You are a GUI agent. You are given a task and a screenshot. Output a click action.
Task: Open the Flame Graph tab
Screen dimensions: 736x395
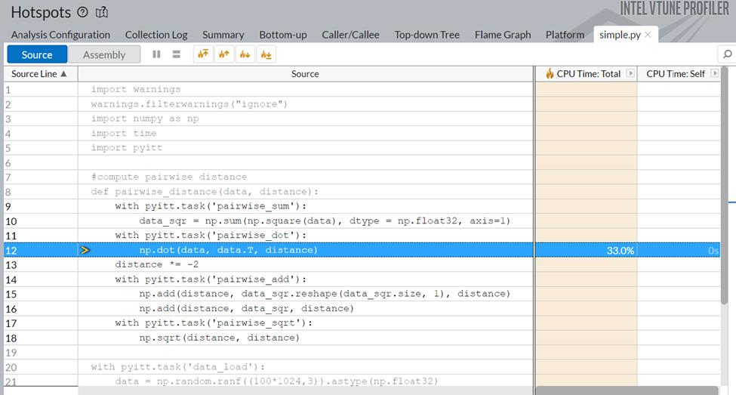(503, 35)
